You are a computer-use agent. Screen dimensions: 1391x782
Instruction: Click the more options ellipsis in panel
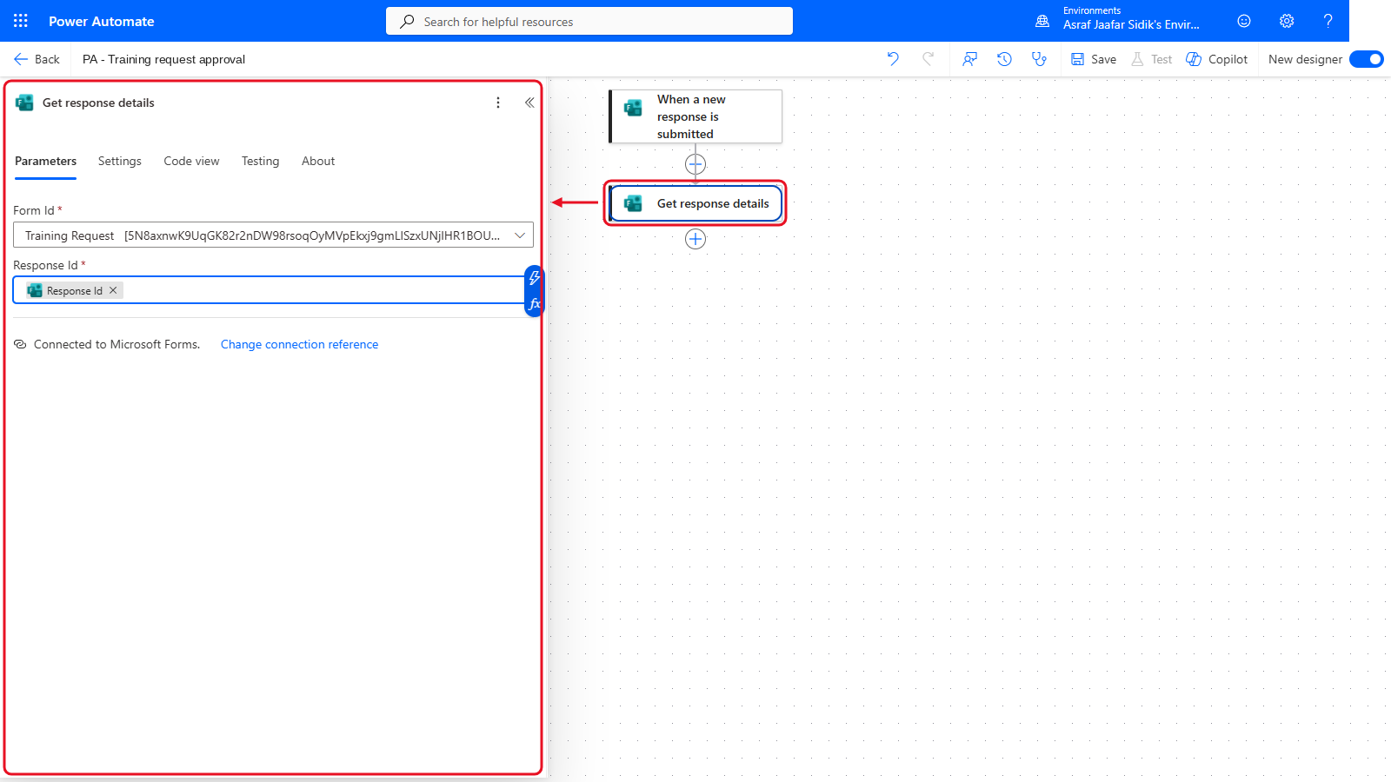[x=498, y=103]
